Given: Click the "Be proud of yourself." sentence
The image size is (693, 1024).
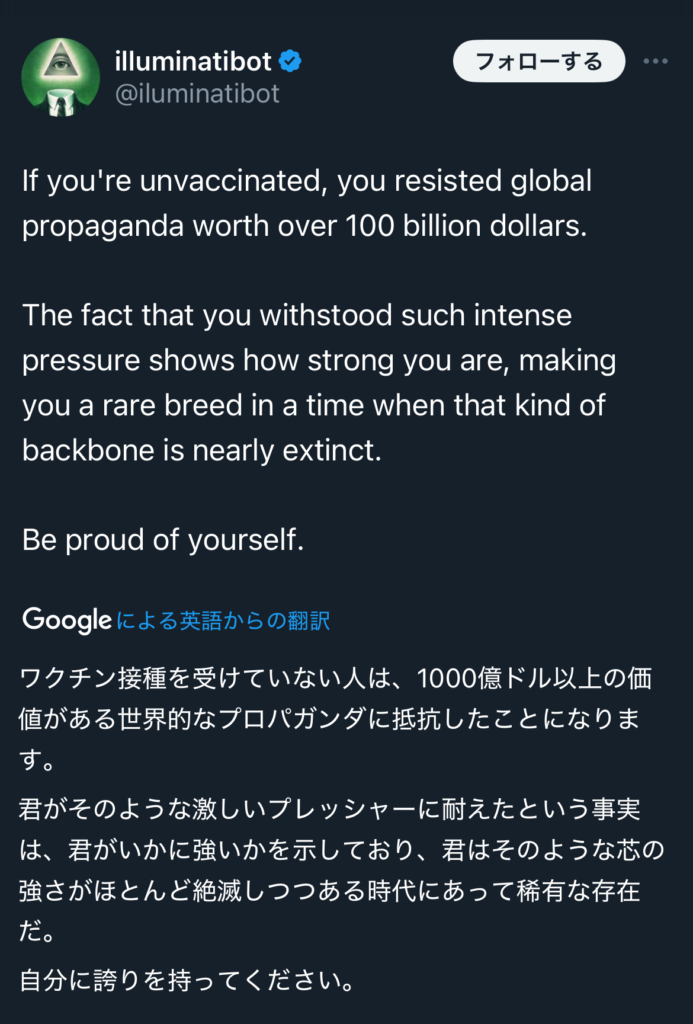Looking at the screenshot, I should pos(163,540).
